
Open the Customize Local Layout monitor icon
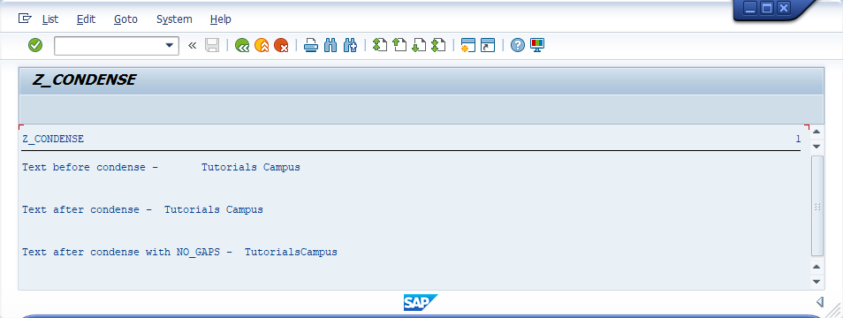[x=537, y=45]
